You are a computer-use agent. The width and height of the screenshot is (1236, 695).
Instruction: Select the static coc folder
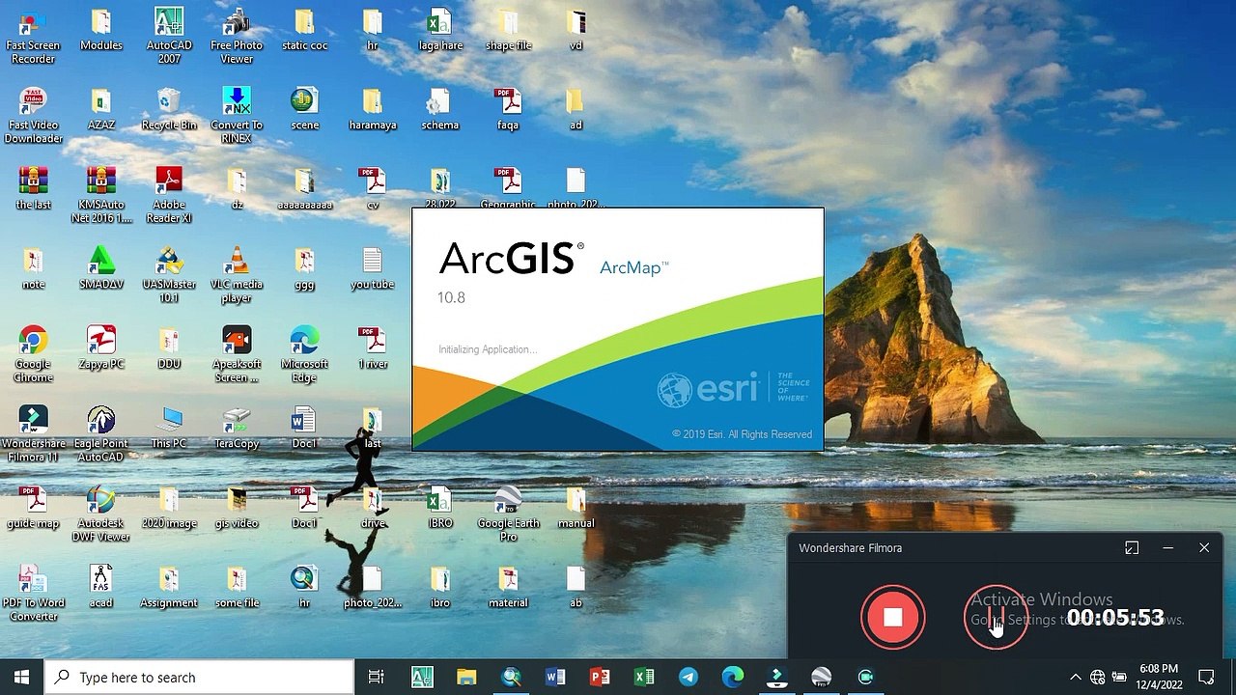304,30
